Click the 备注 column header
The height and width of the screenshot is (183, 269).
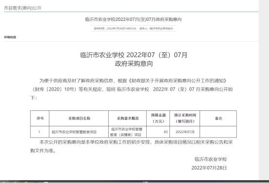pos(219,118)
